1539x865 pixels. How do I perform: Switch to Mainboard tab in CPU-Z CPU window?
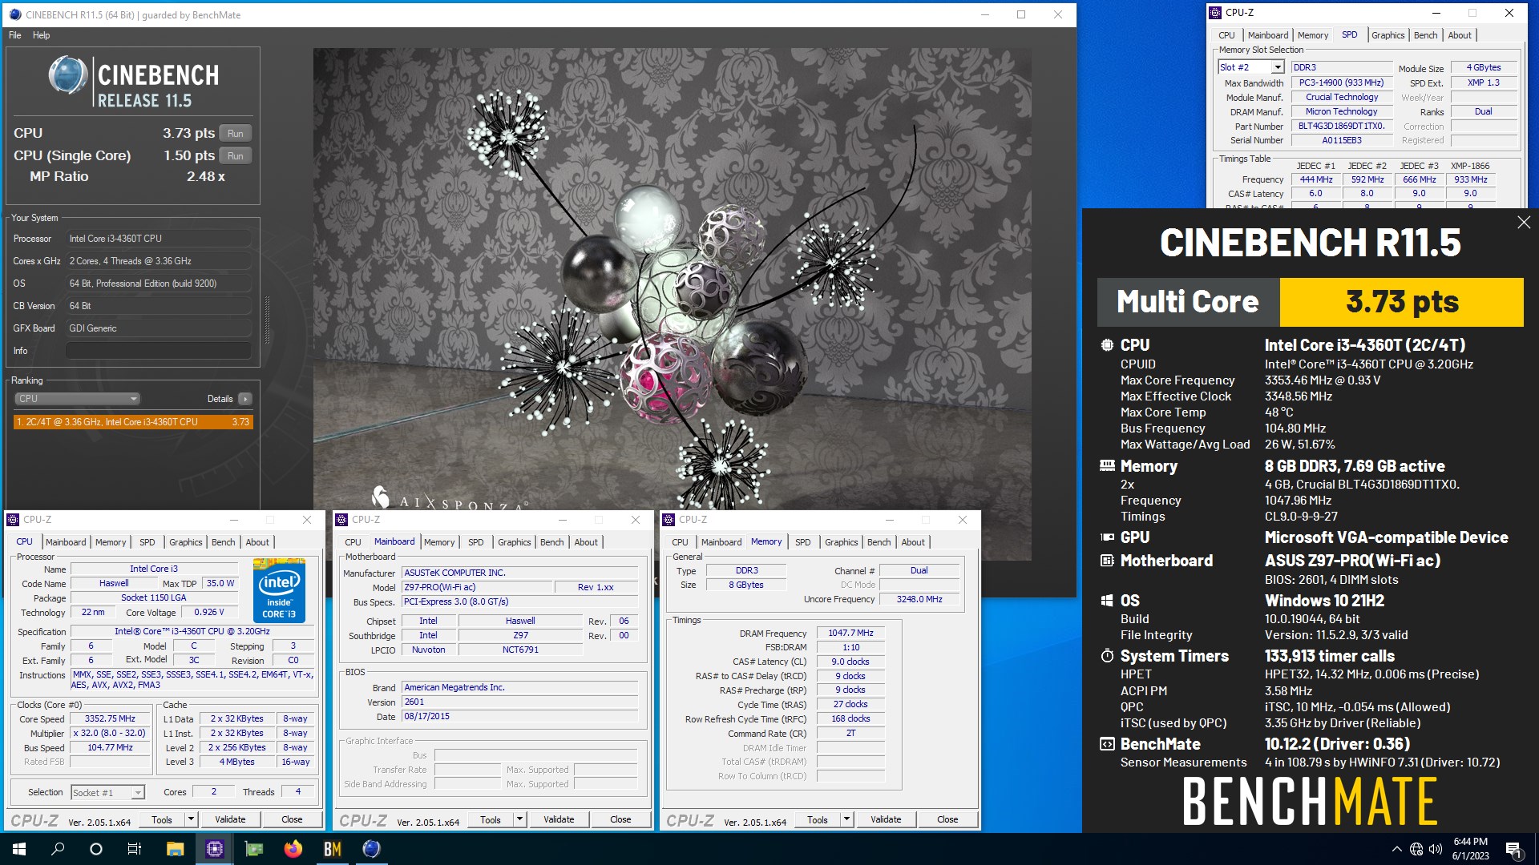point(66,542)
